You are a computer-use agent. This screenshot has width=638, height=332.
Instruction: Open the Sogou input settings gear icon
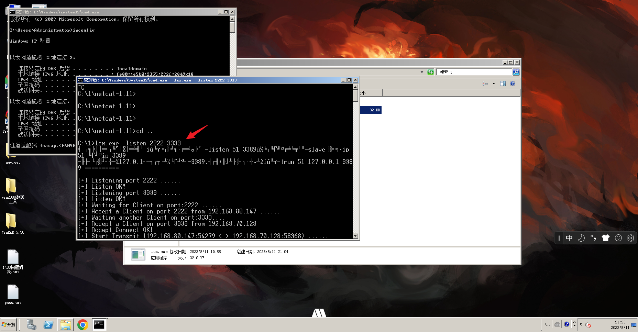(630, 238)
